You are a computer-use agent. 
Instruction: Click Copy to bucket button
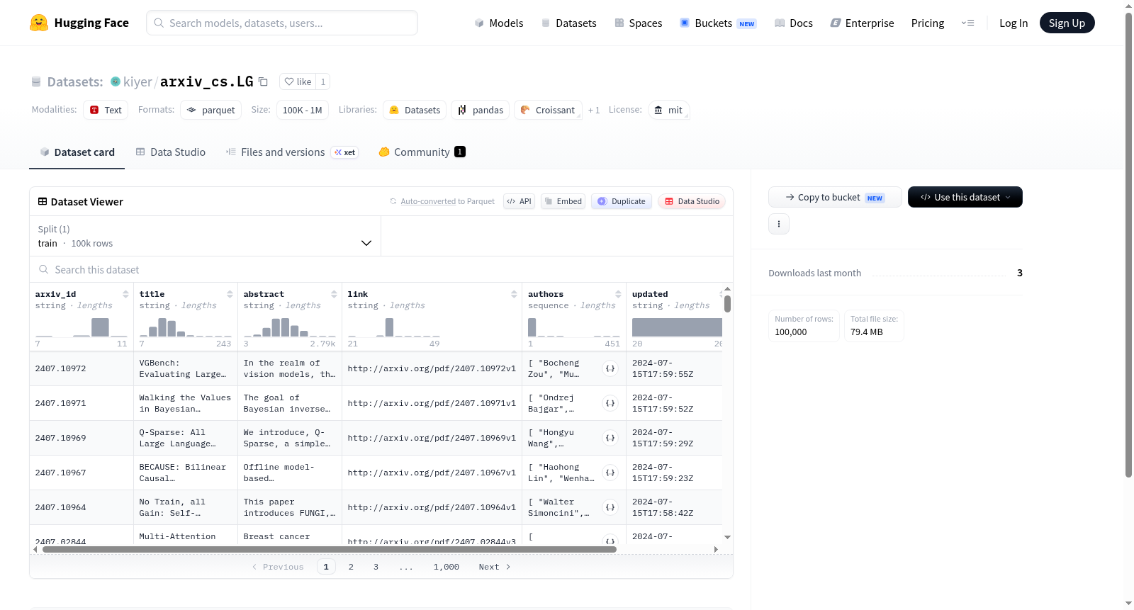835,197
